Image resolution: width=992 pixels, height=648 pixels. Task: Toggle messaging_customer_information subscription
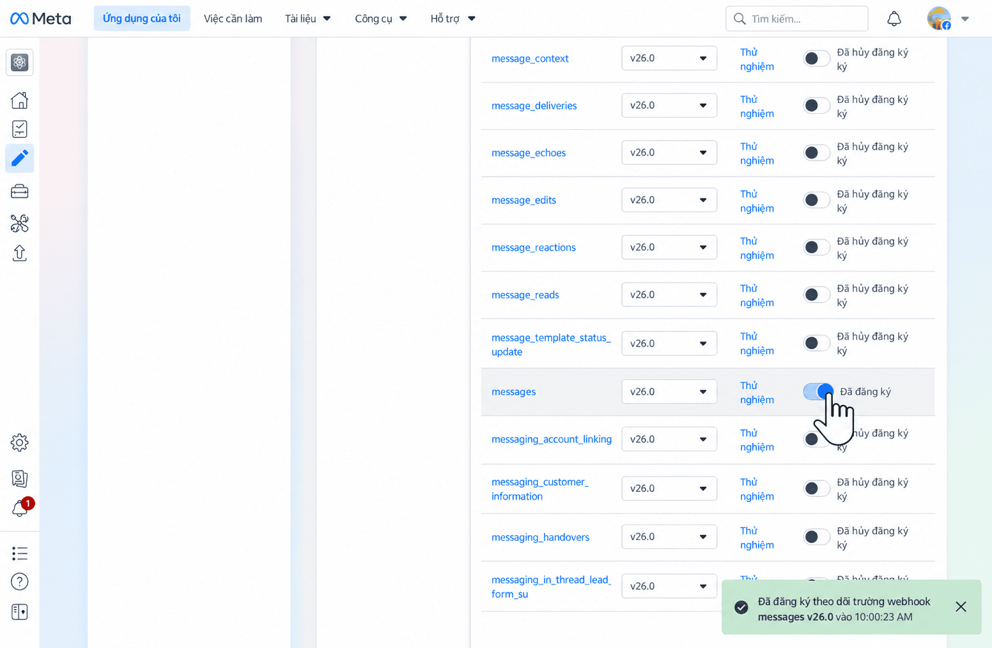click(x=816, y=489)
